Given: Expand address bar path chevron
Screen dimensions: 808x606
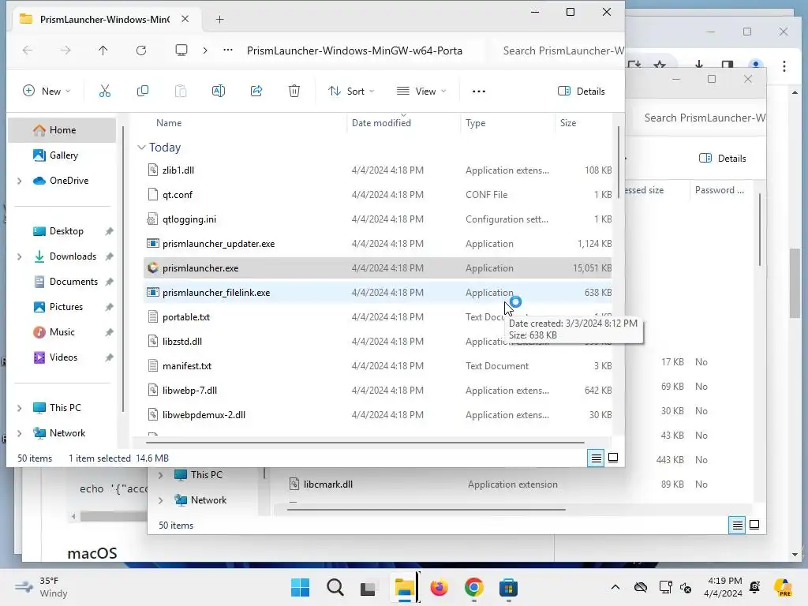Looking at the screenshot, I should coord(205,50).
